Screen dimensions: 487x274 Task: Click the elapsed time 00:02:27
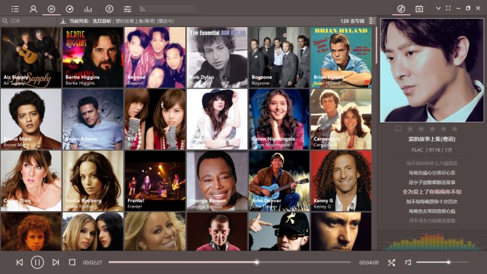tap(92, 262)
